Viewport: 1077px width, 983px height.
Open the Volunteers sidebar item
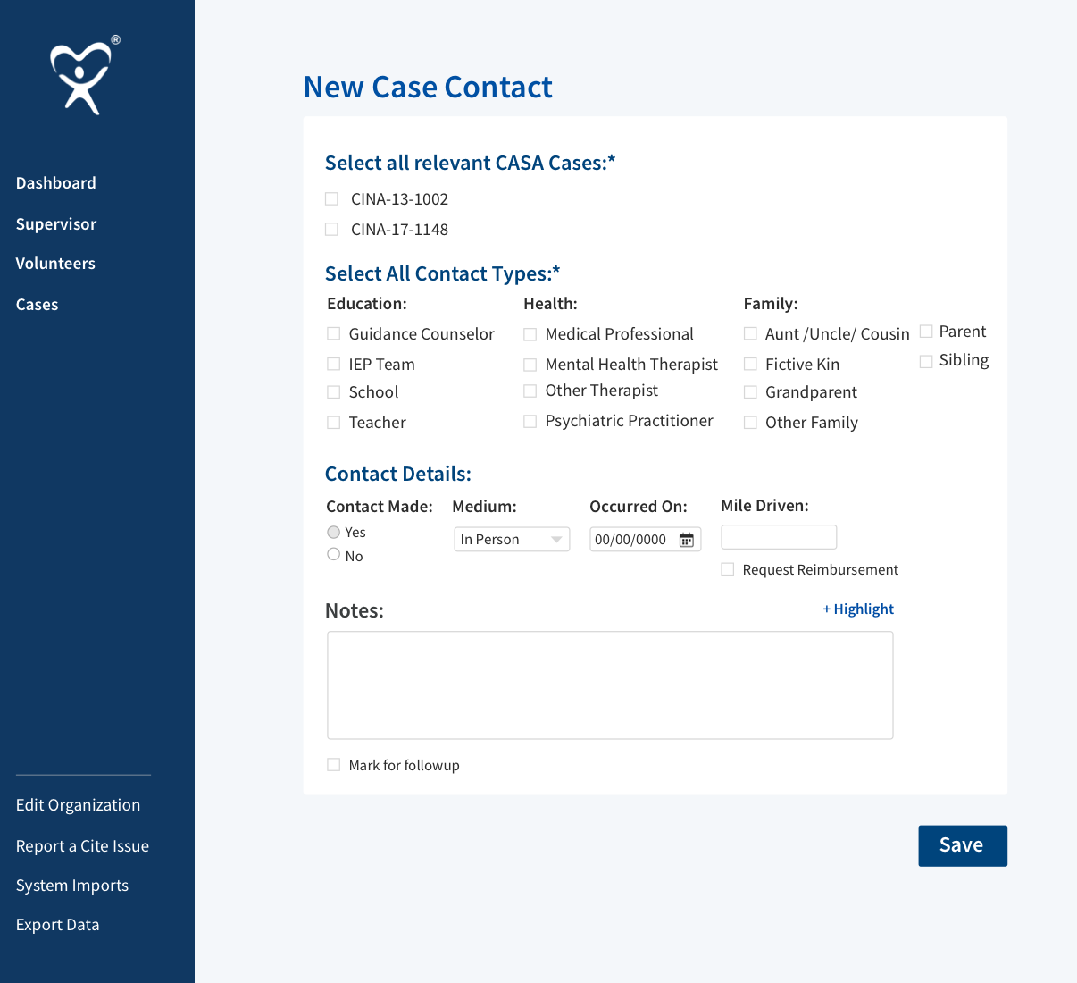tap(55, 263)
